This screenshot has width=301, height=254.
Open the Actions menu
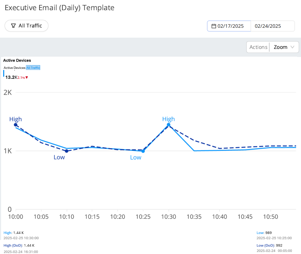tap(258, 47)
